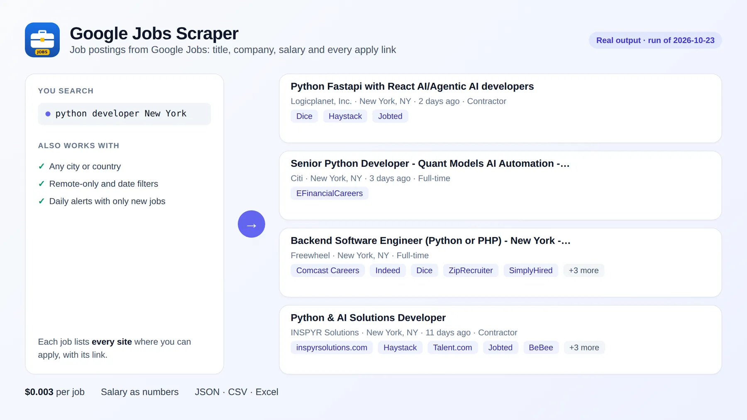
Task: Open the EFinancialCareers apply link
Action: pyautogui.click(x=330, y=193)
